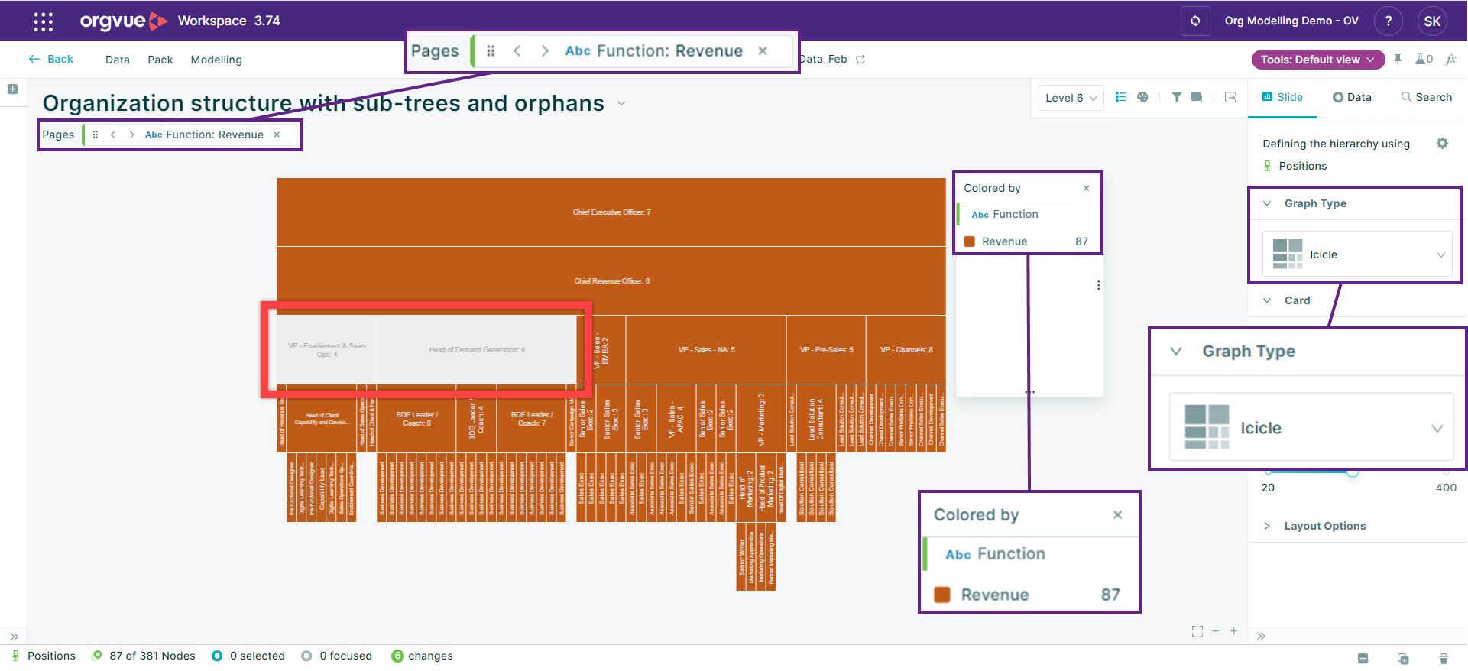Remove the Function: Revenue page filter
The image size is (1468, 671).
[x=277, y=135]
